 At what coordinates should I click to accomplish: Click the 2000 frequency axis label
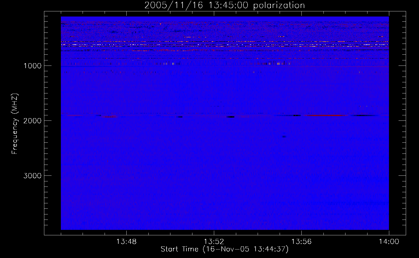32,121
